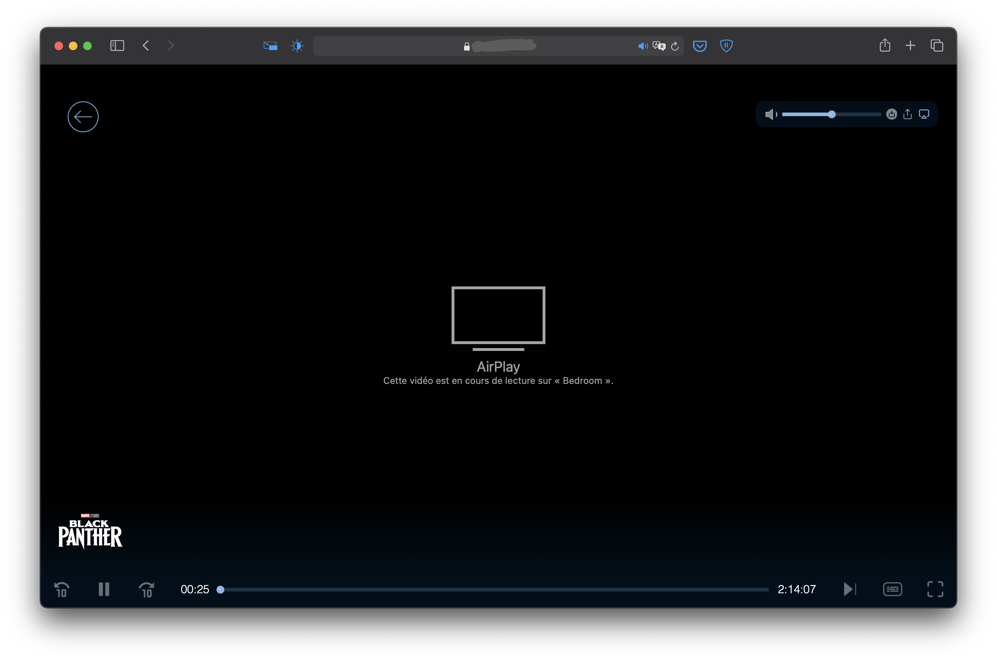Click the Pocket extension icon
Image resolution: width=997 pixels, height=661 pixels.
click(700, 46)
